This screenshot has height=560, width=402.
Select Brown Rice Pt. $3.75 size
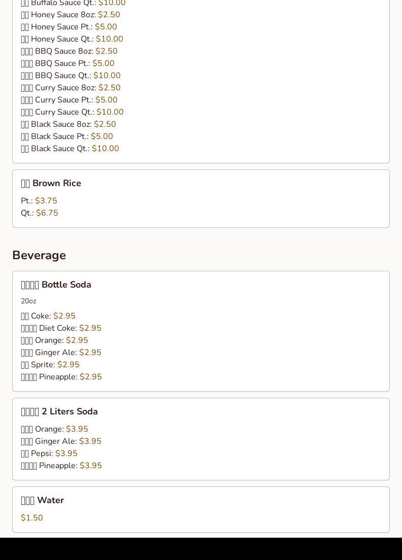39,201
